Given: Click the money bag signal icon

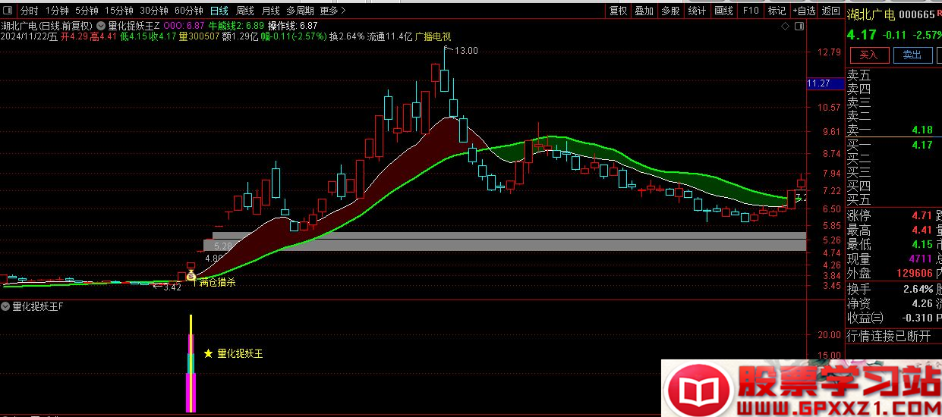Looking at the screenshot, I should pos(191,276).
